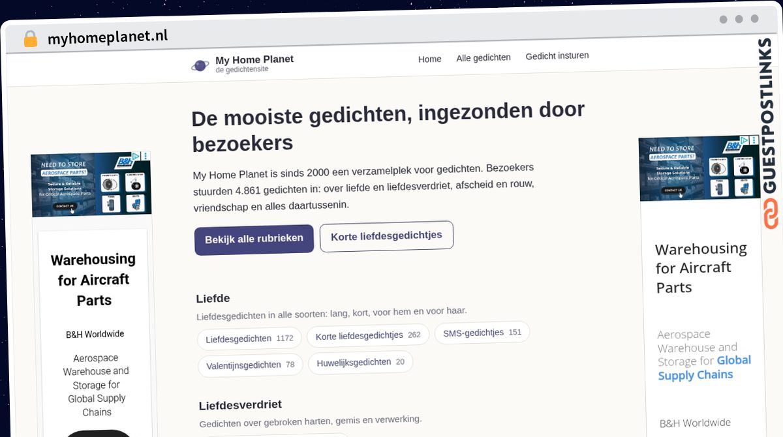Image resolution: width=783 pixels, height=437 pixels.
Task: Click the Liefdesverdriet section heading
Action: pos(240,405)
